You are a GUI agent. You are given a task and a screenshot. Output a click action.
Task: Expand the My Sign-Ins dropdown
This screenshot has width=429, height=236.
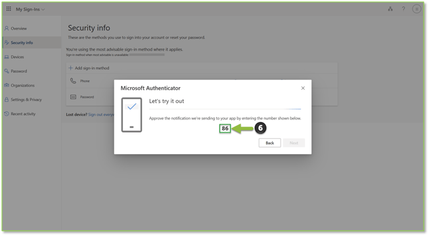pos(30,9)
